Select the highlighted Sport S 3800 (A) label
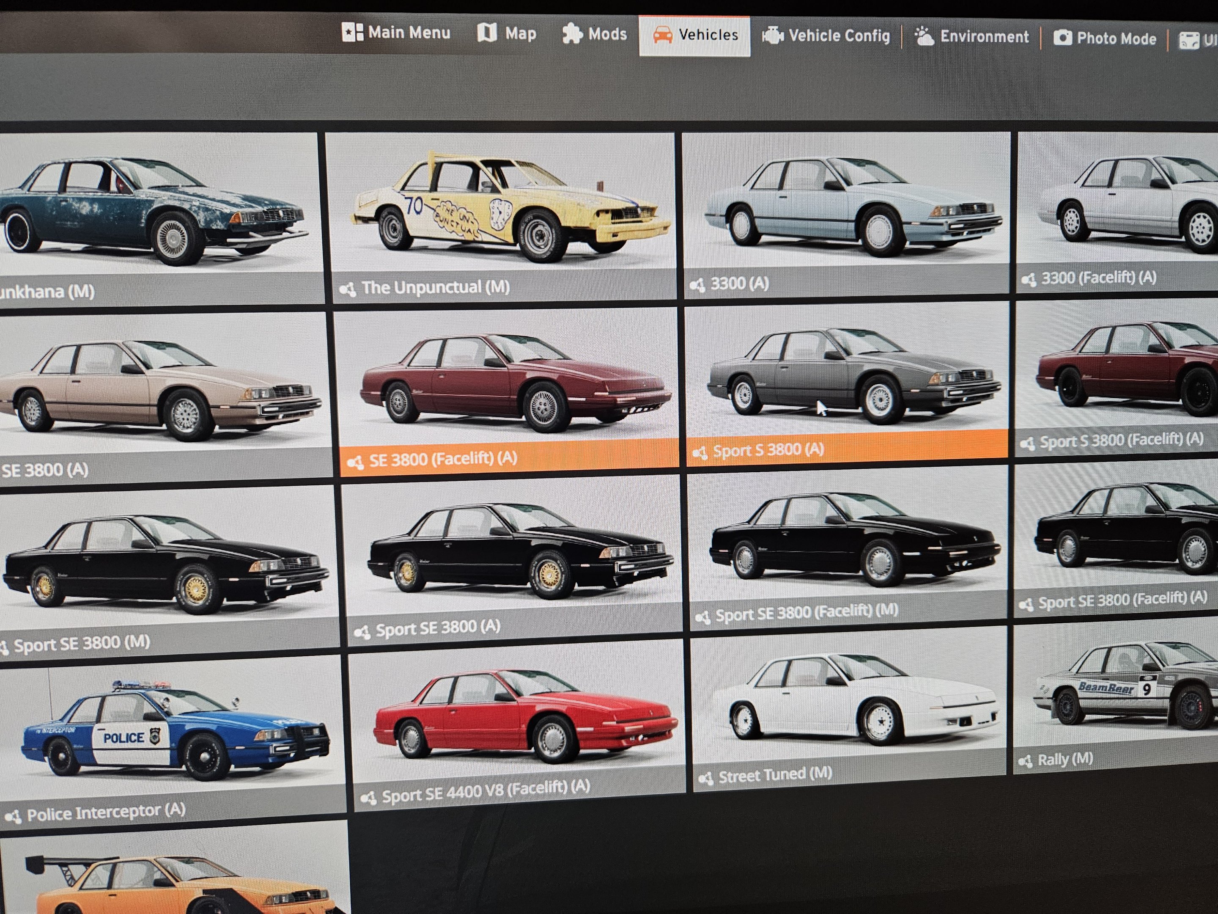Viewport: 1218px width, 914px height. click(x=768, y=450)
